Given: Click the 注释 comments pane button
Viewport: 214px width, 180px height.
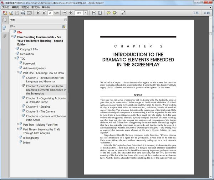Looking at the screenshot, I should [x=207, y=13].
